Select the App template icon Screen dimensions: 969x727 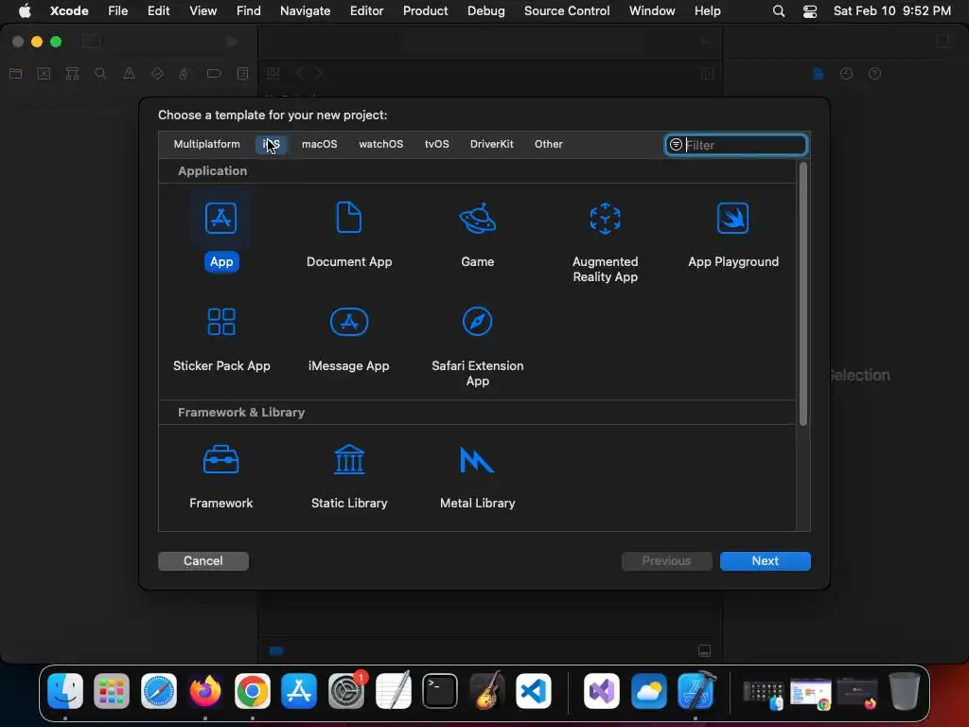[x=220, y=219]
